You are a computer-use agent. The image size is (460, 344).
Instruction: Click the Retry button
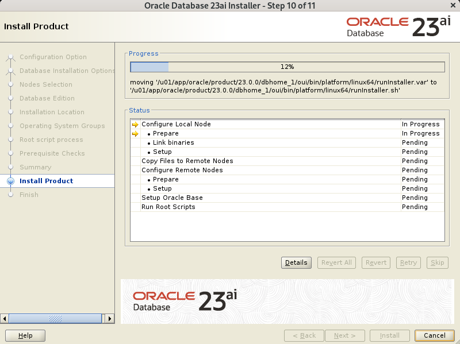click(408, 262)
